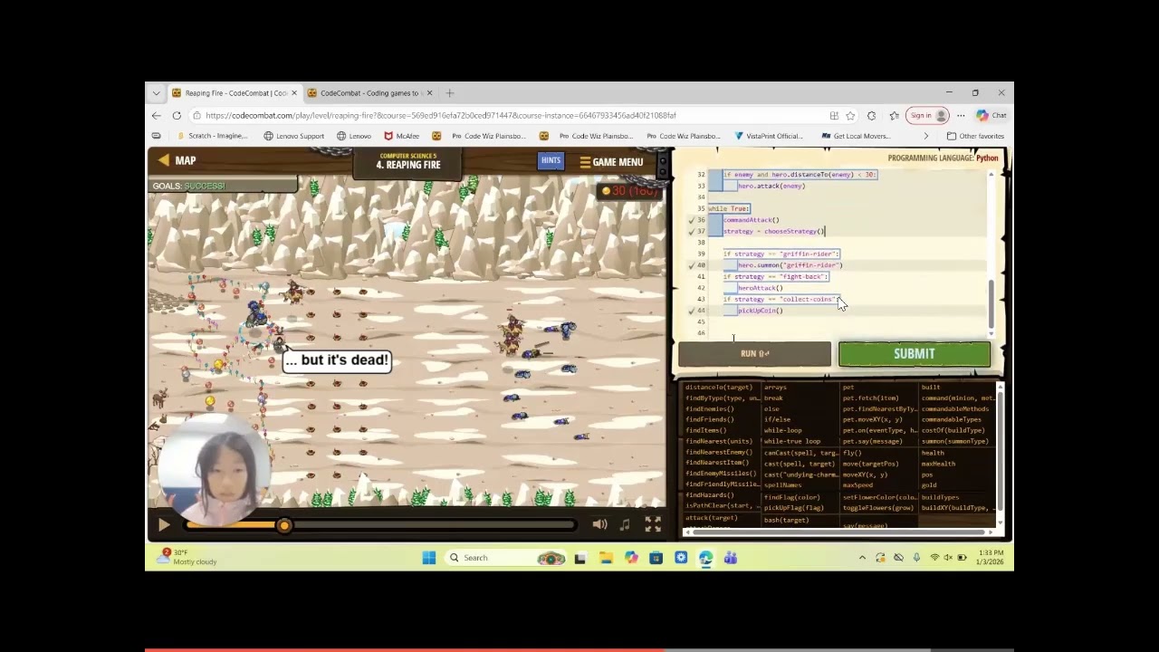
Task: Open Microsoft Teams from taskbar
Action: 730,558
